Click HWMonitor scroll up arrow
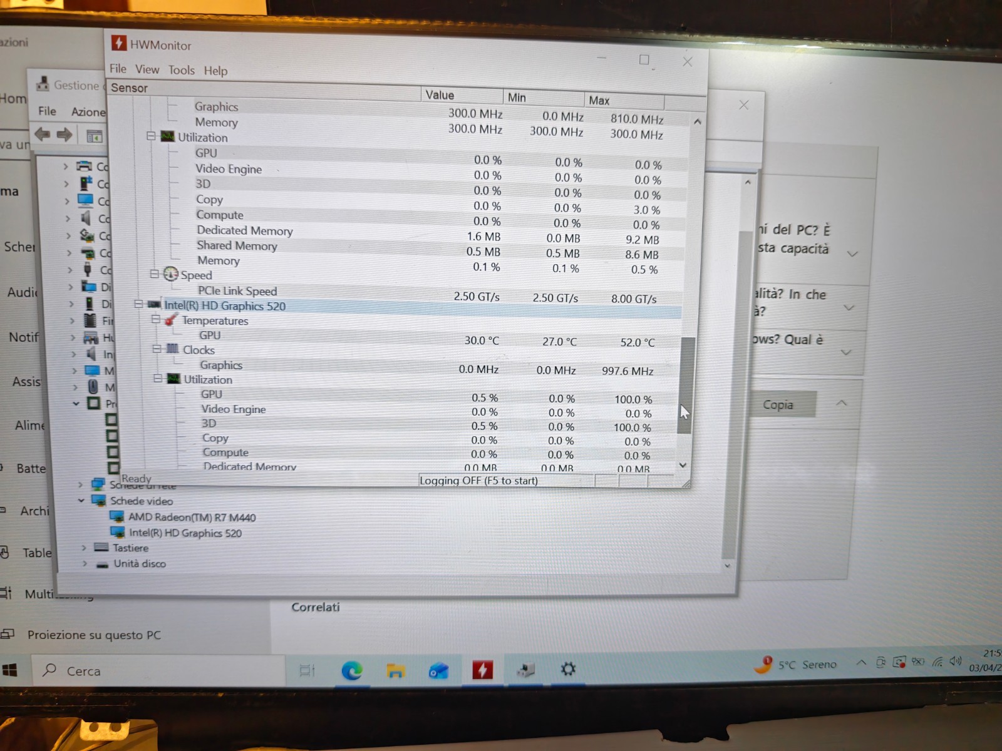Viewport: 1002px width, 751px height. coord(698,121)
